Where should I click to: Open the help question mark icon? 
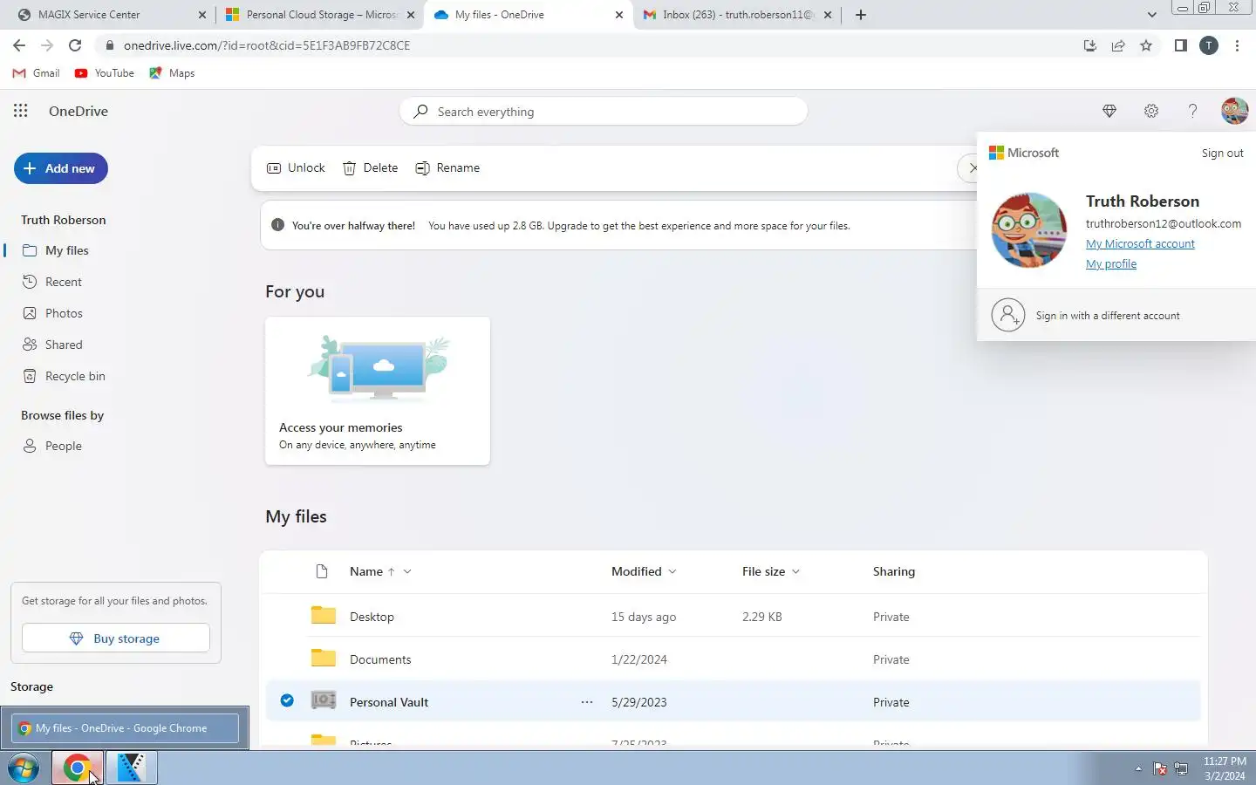[1192, 111]
